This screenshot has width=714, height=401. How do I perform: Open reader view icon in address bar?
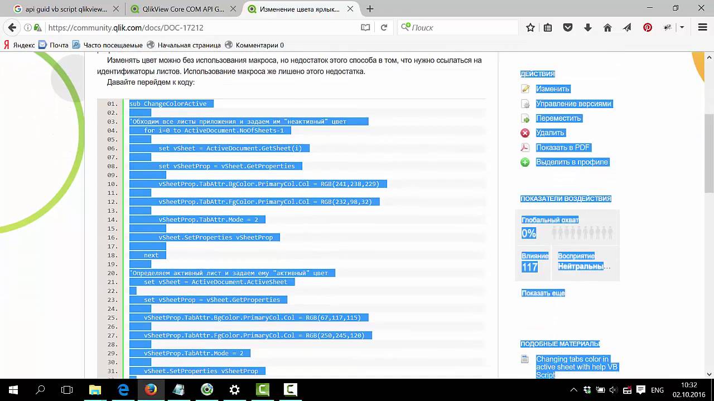[365, 27]
